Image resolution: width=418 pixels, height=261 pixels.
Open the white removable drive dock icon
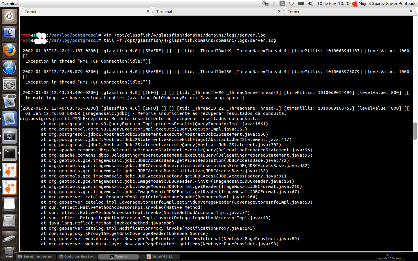9,204
